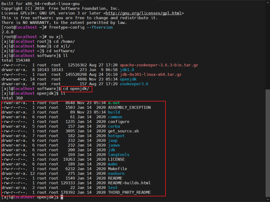270x202 pixels.
Task: Click the vertical scrollbar thumb
Action: point(268,143)
